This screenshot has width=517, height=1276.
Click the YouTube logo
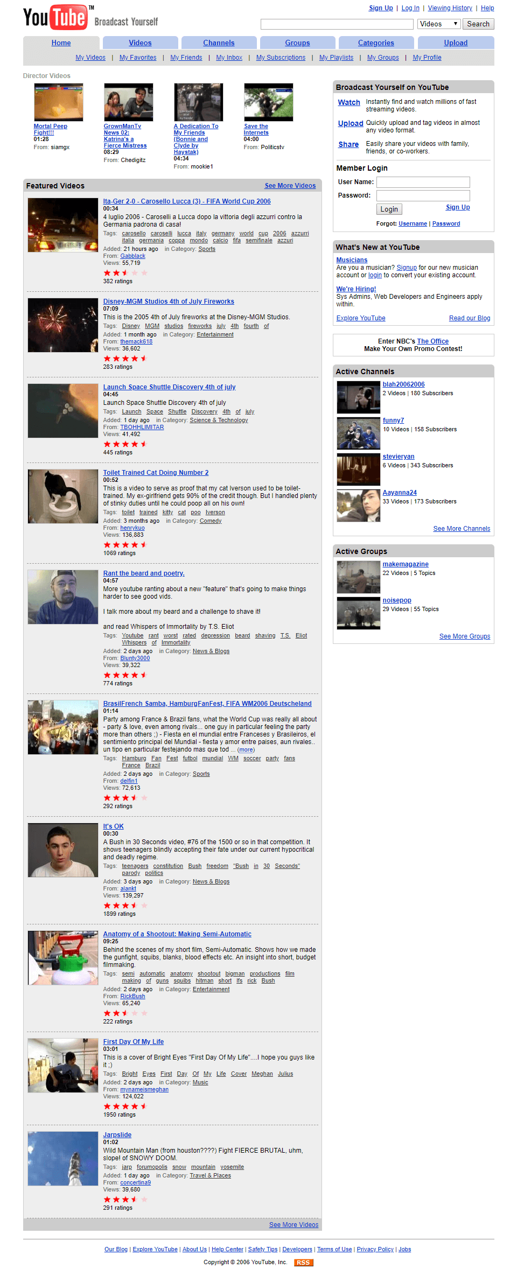pyautogui.click(x=55, y=17)
